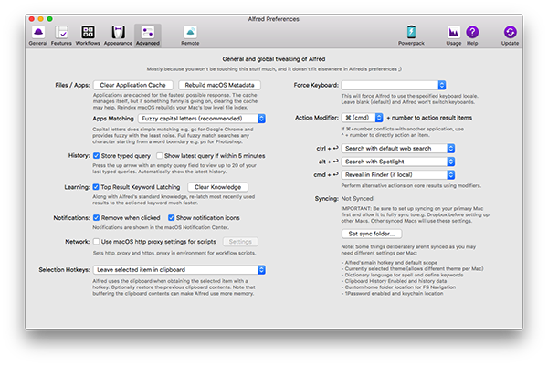This screenshot has width=548, height=365.
Task: Toggle Remove when clicked checkbox
Action: pos(96,217)
